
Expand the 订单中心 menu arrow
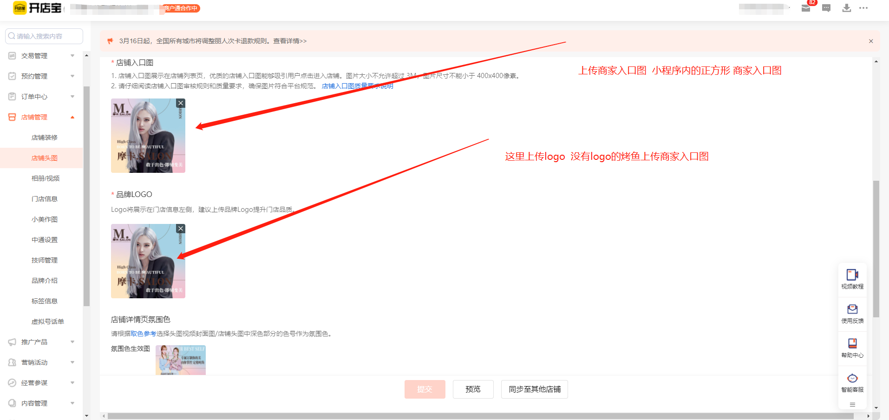point(72,97)
